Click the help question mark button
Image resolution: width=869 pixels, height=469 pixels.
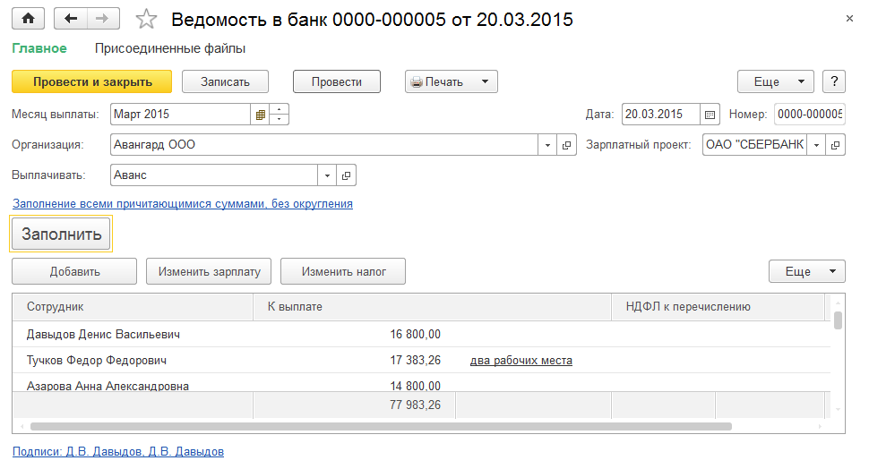click(834, 81)
